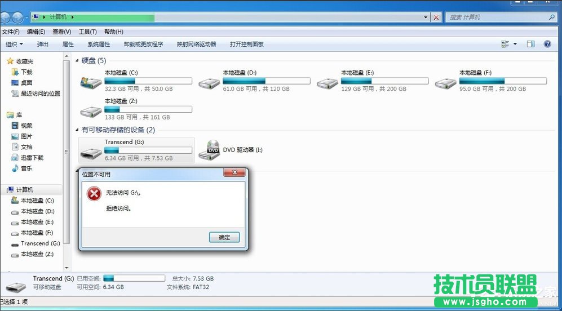Select 本地磁盘 (E:) in the navigation tree
Image resolution: width=562 pixels, height=311 pixels.
click(37, 222)
